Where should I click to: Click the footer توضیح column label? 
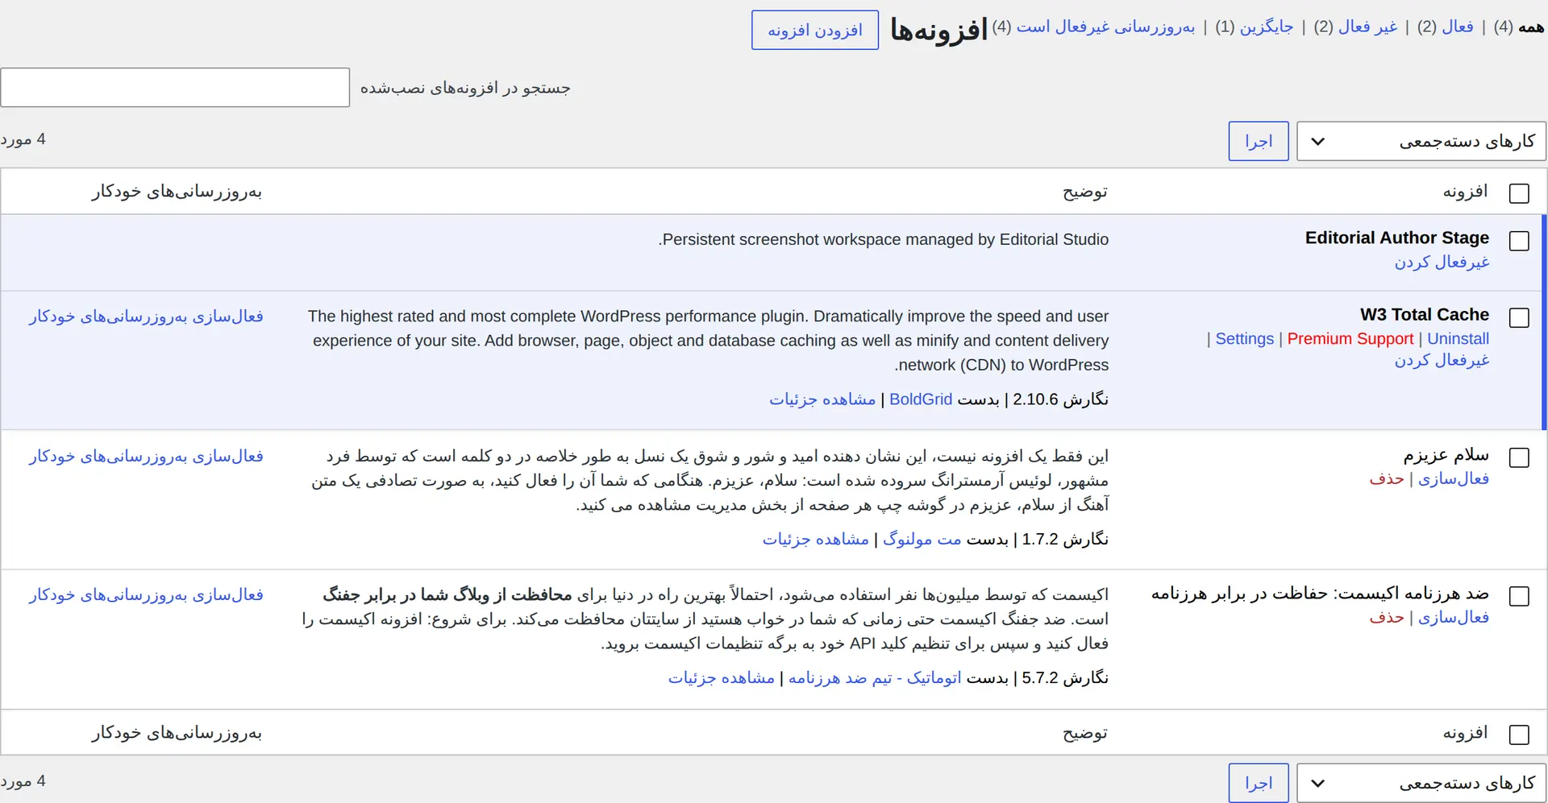(x=1084, y=733)
